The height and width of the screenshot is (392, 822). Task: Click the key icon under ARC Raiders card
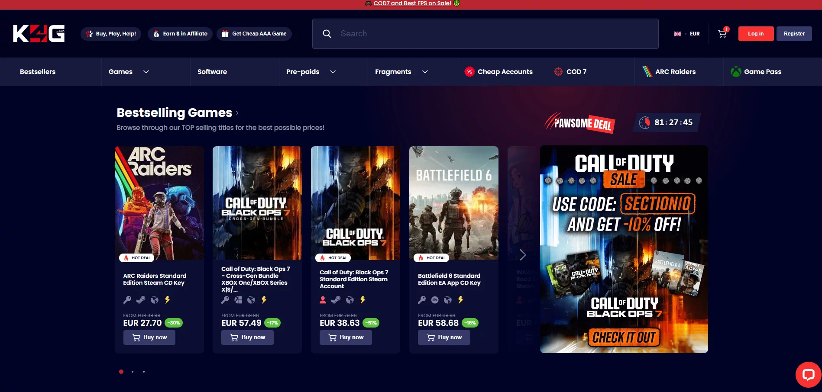click(127, 300)
